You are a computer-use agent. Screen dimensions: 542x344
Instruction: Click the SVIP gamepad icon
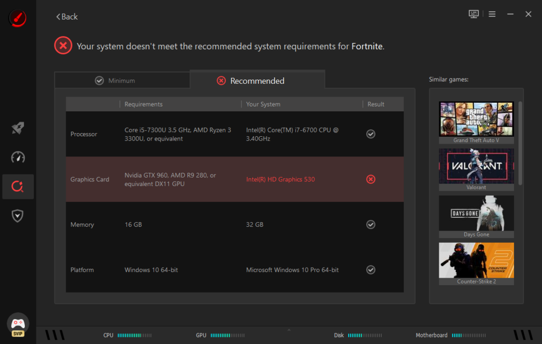[18, 325]
